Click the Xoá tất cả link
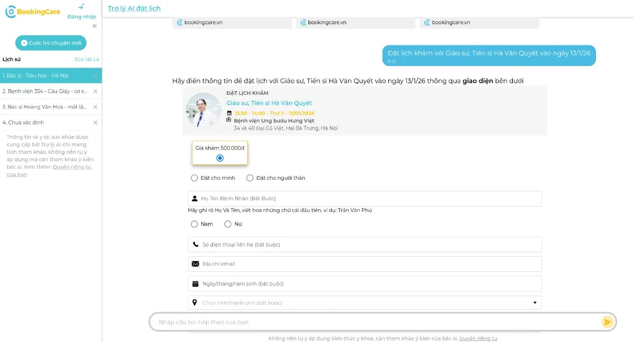 pyautogui.click(x=86, y=59)
